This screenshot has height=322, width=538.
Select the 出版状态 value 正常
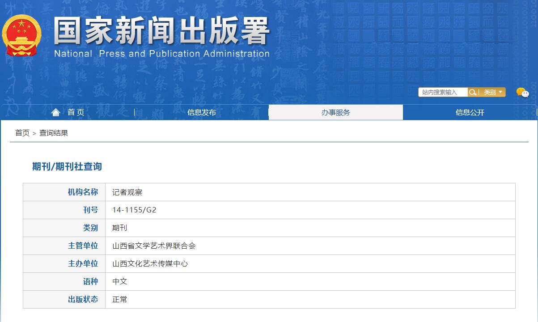[x=119, y=299]
